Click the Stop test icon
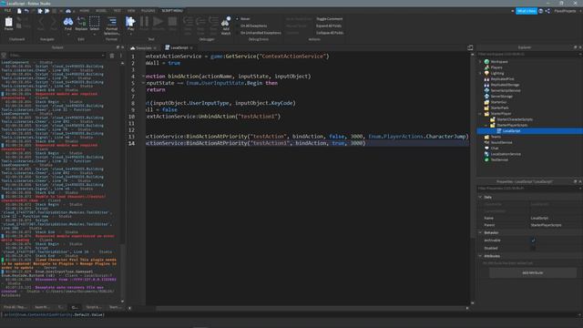 coord(172,23)
